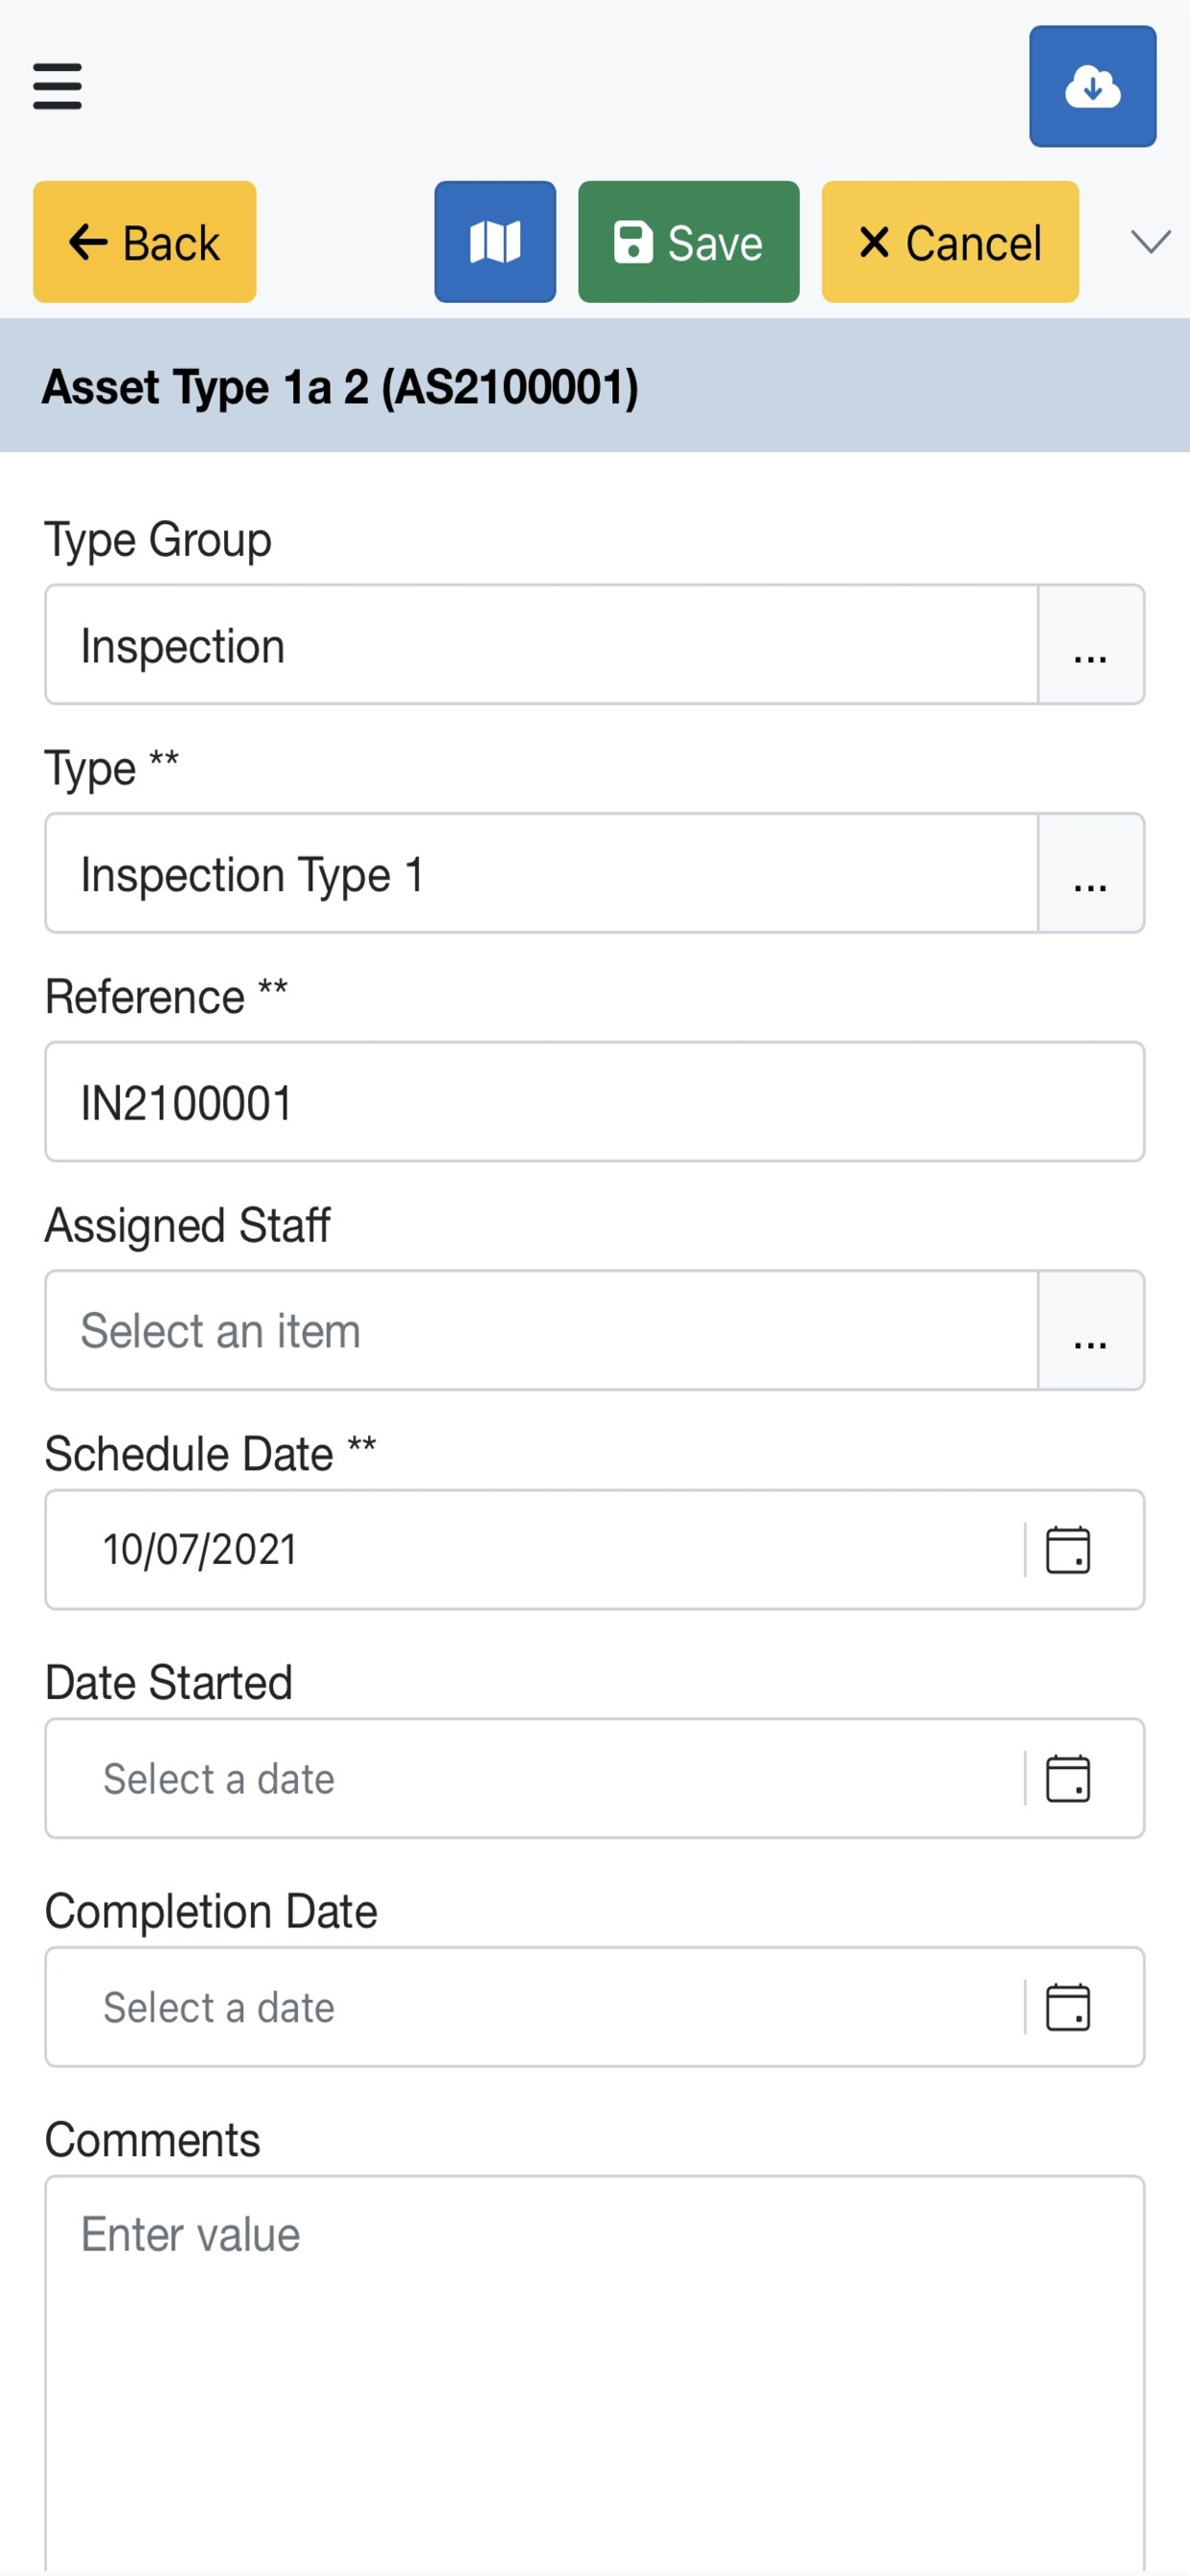
Task: Open the map view icon button
Action: point(495,242)
